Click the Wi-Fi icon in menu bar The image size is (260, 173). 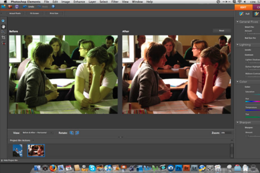click(x=240, y=2)
